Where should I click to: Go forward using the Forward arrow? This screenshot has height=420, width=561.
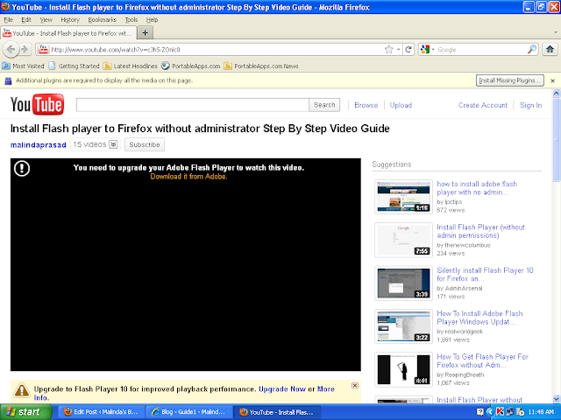25,49
